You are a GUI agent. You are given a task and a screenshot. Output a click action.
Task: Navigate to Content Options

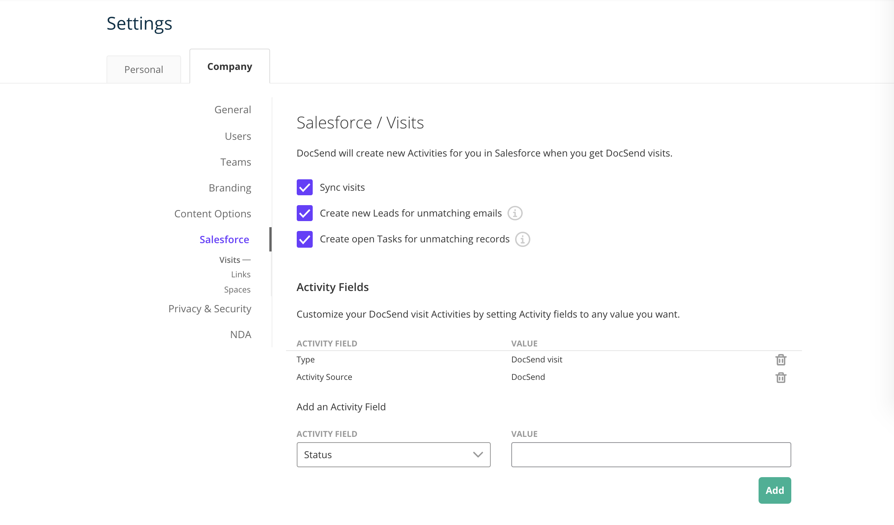pos(213,214)
